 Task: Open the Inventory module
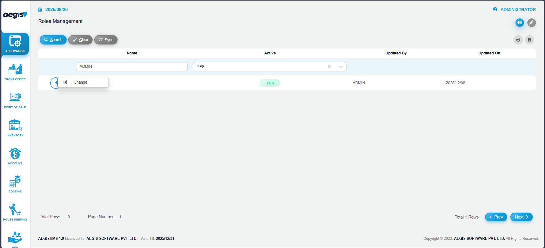pyautogui.click(x=15, y=128)
